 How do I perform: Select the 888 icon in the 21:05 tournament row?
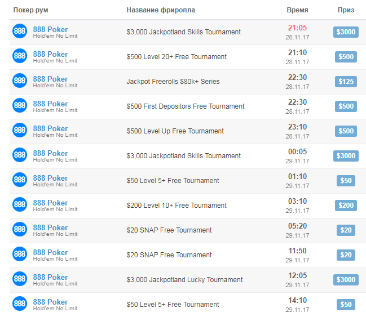(x=20, y=32)
